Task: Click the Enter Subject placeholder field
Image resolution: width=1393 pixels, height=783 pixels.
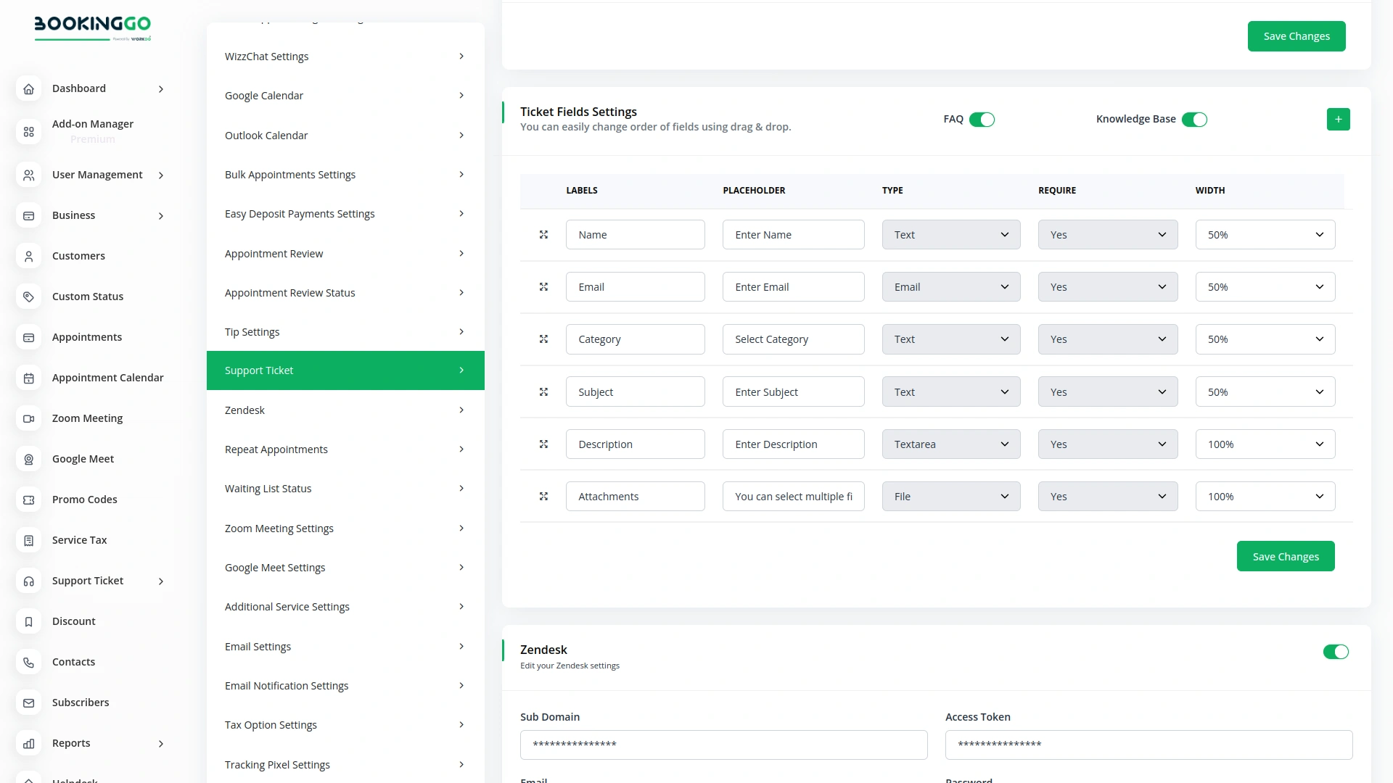Action: (793, 392)
